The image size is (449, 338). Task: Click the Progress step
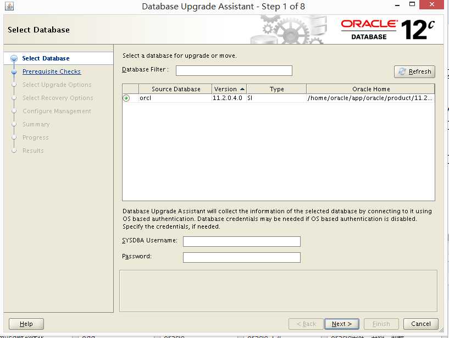[36, 138]
